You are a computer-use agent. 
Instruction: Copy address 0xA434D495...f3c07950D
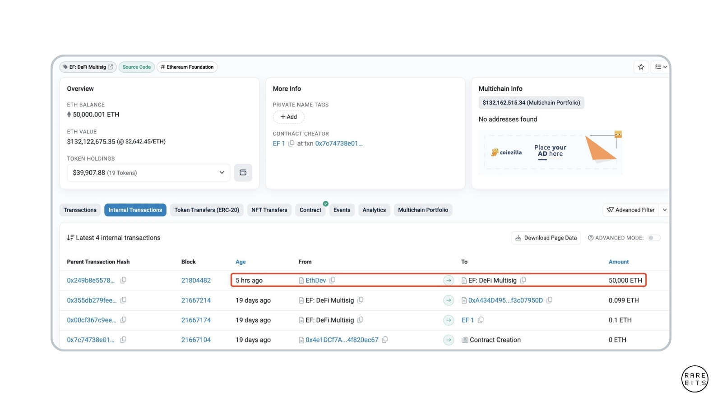(x=549, y=300)
